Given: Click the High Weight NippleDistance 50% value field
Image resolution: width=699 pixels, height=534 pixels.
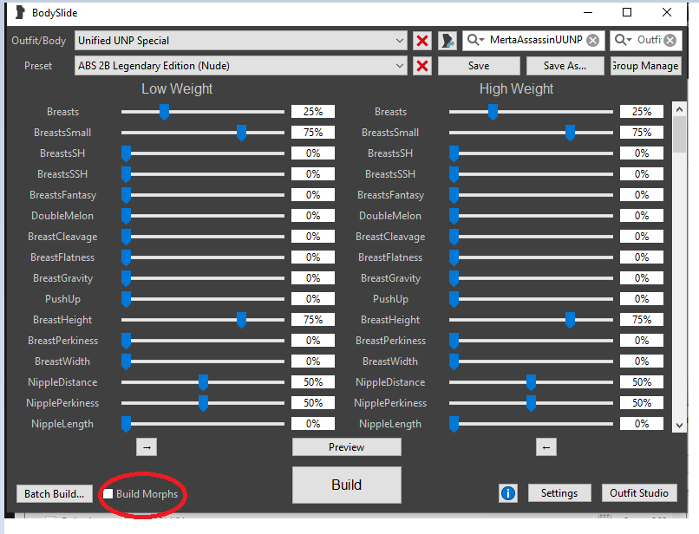Looking at the screenshot, I should coord(642,382).
